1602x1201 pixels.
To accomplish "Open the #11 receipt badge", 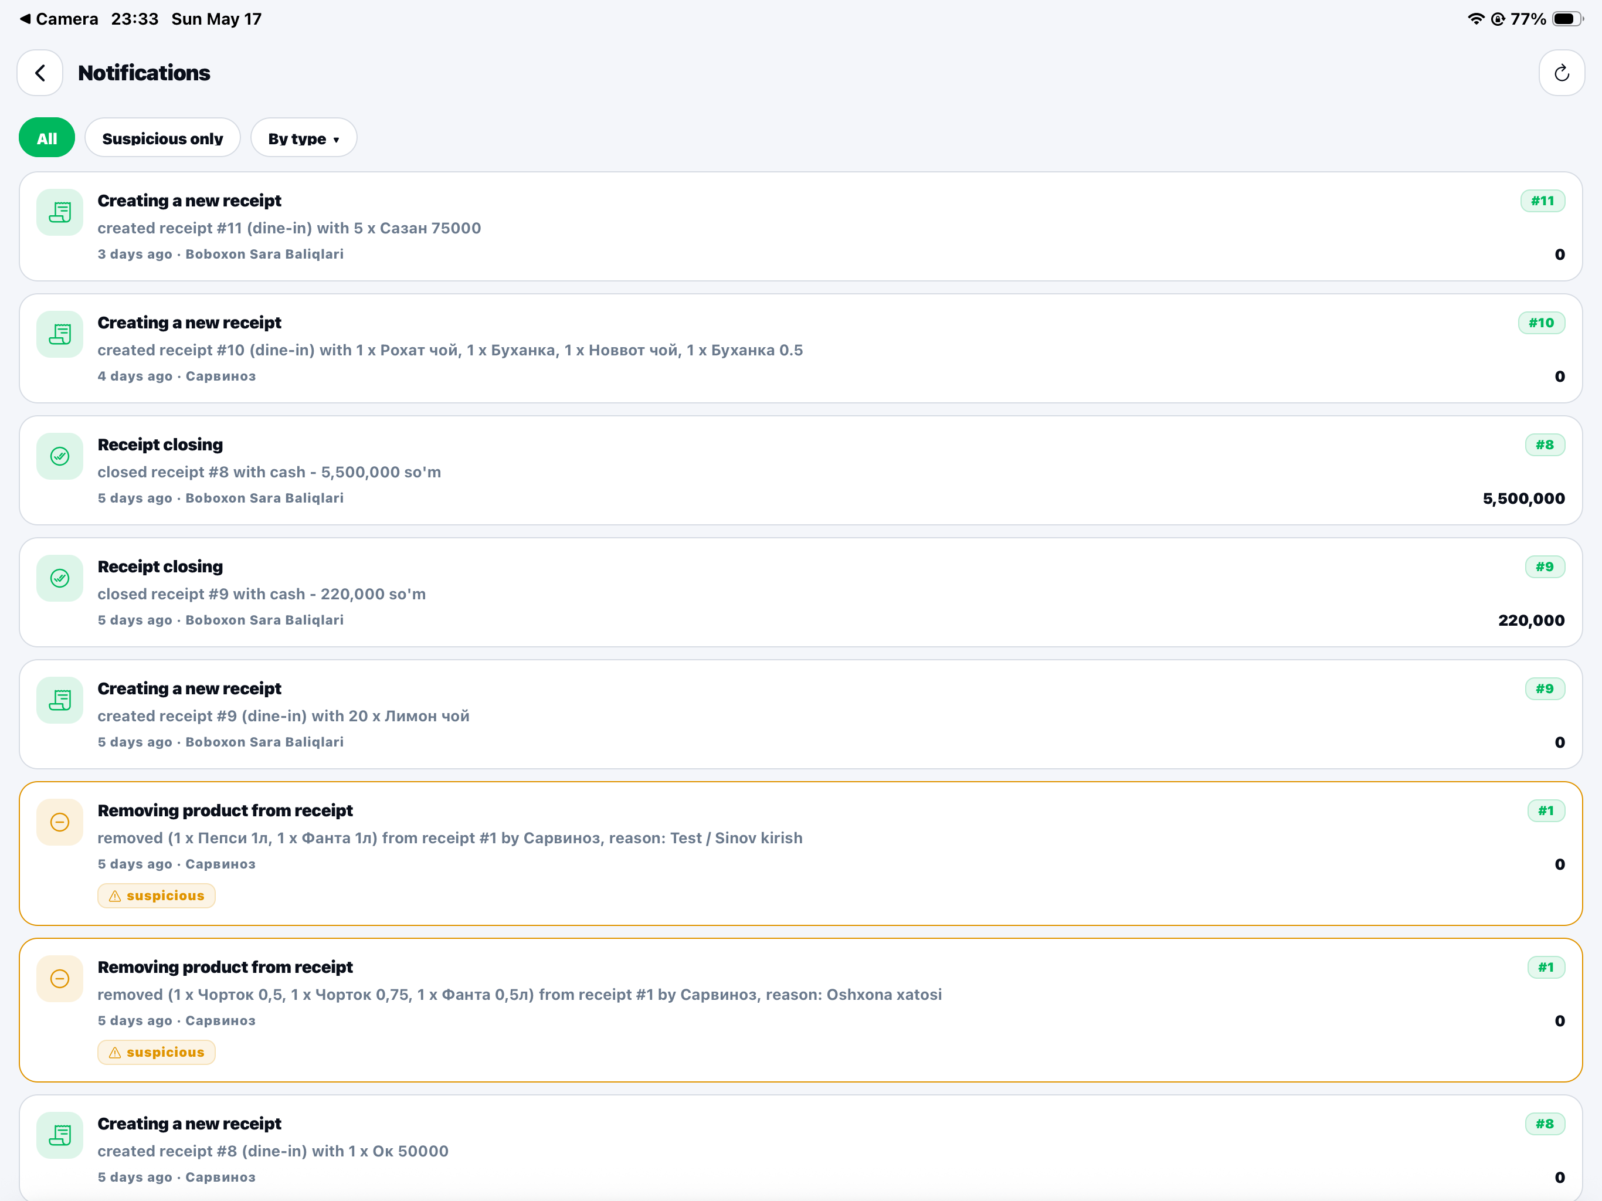I will [x=1543, y=201].
